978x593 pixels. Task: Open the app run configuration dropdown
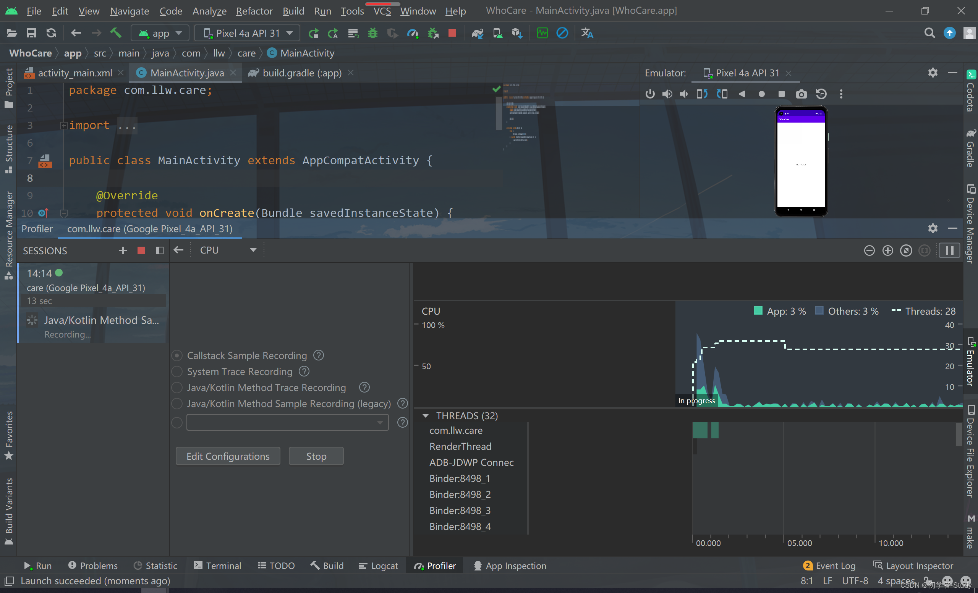(160, 33)
